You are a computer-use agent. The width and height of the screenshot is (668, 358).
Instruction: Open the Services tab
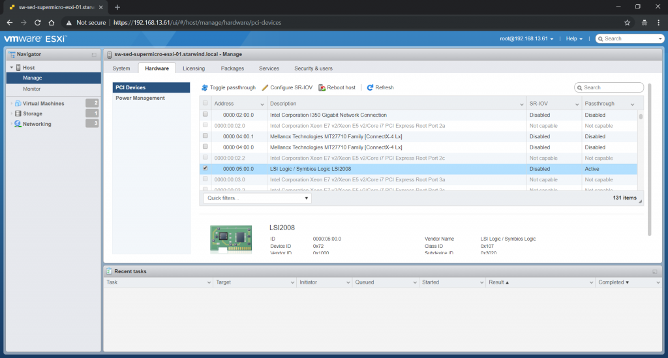[269, 68]
